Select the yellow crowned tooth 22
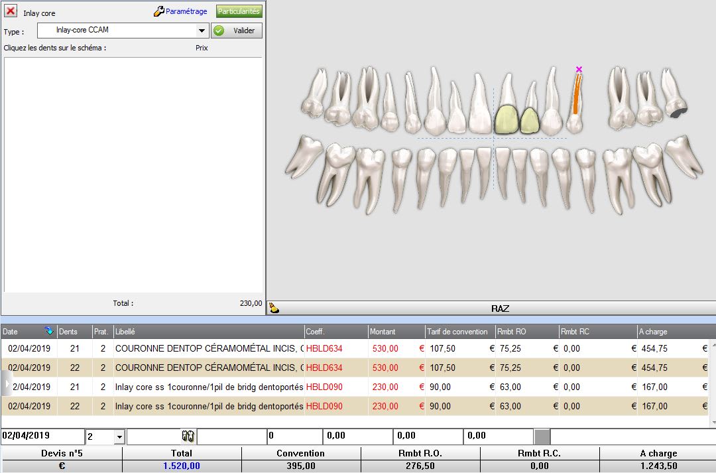This screenshot has height=473, width=716. pyautogui.click(x=530, y=120)
